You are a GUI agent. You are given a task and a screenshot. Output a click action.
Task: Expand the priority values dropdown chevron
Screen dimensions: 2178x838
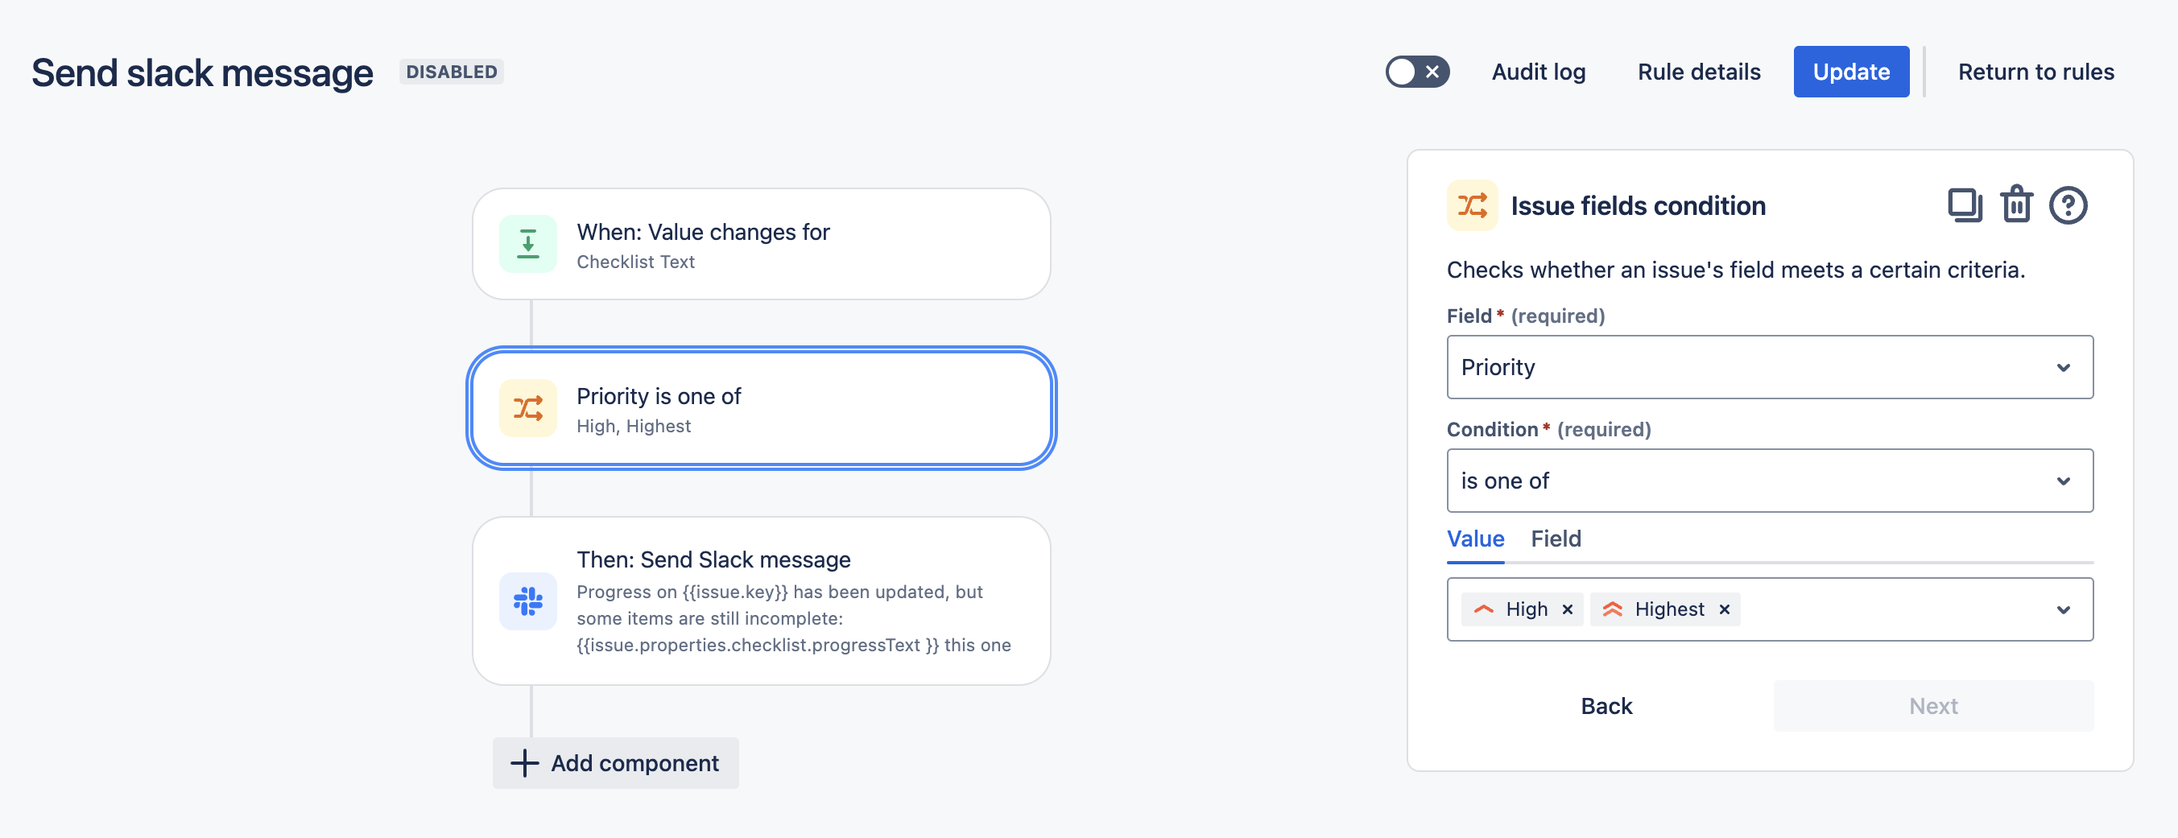(x=2063, y=609)
